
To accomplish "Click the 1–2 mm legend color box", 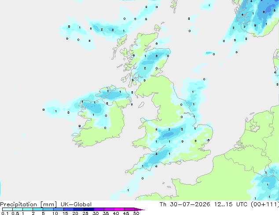I will point(28,209).
